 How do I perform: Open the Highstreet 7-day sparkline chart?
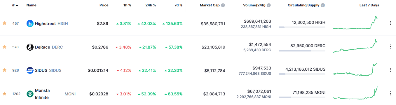355,23
